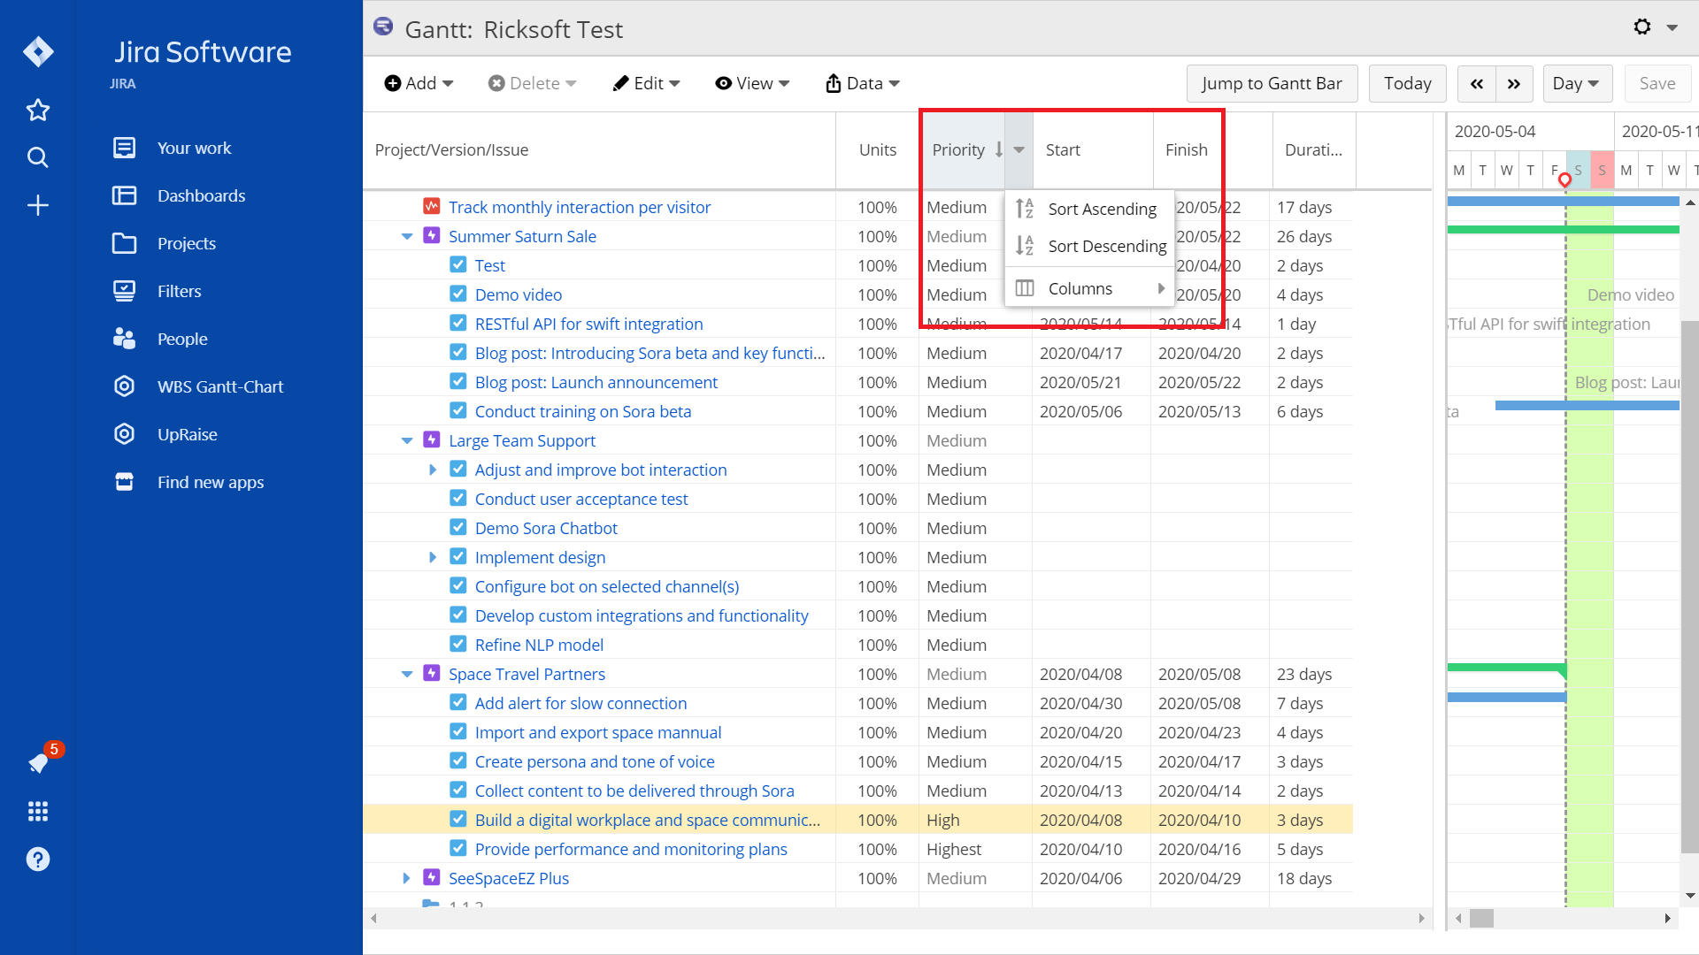
Task: Open the Day timescale dropdown
Action: [x=1577, y=83]
